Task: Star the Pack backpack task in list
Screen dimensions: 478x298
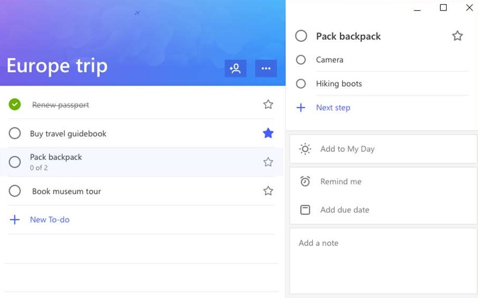Action: pyautogui.click(x=268, y=162)
